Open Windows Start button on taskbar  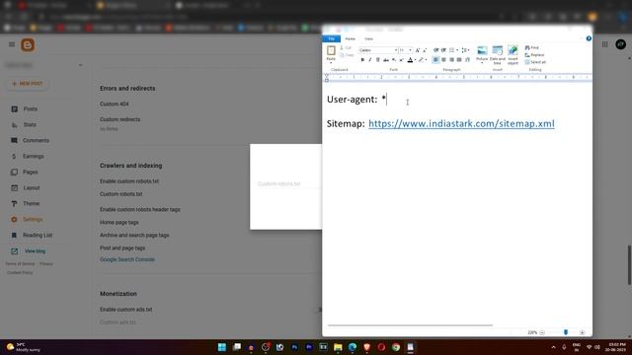[221, 347]
